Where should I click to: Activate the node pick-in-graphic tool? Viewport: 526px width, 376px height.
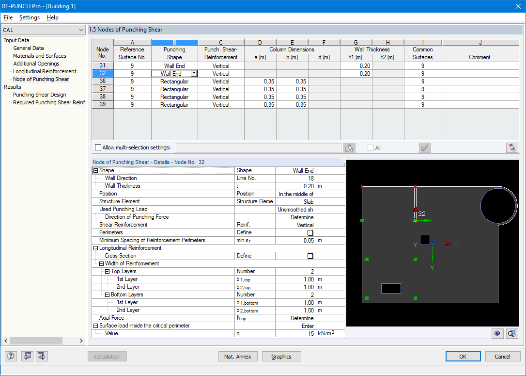pyautogui.click(x=512, y=147)
